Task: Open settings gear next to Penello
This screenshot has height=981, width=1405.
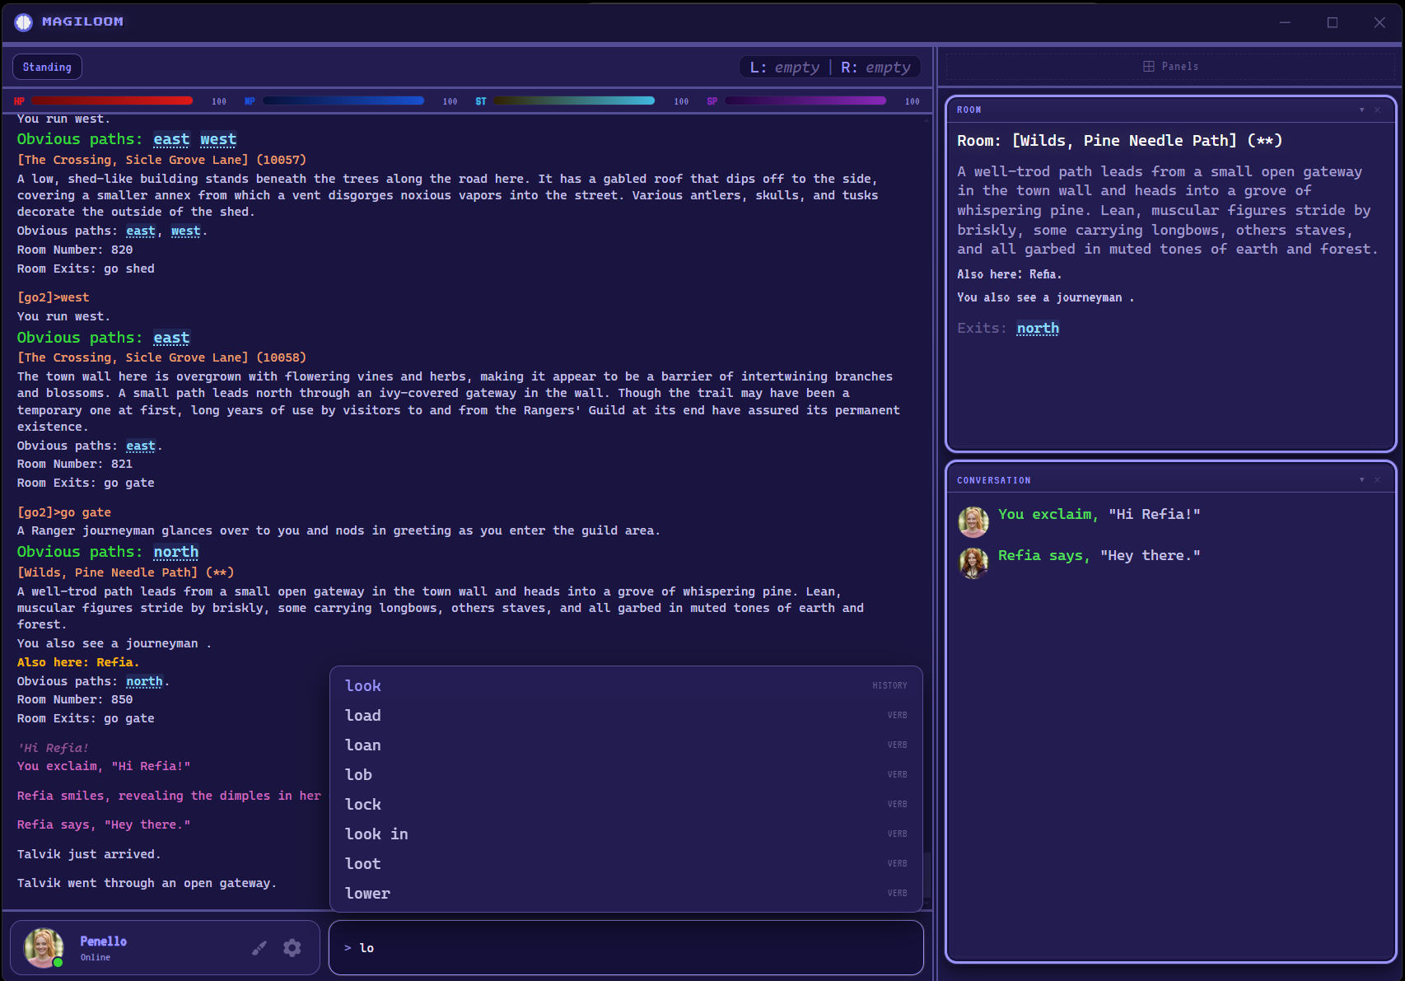Action: click(x=292, y=948)
